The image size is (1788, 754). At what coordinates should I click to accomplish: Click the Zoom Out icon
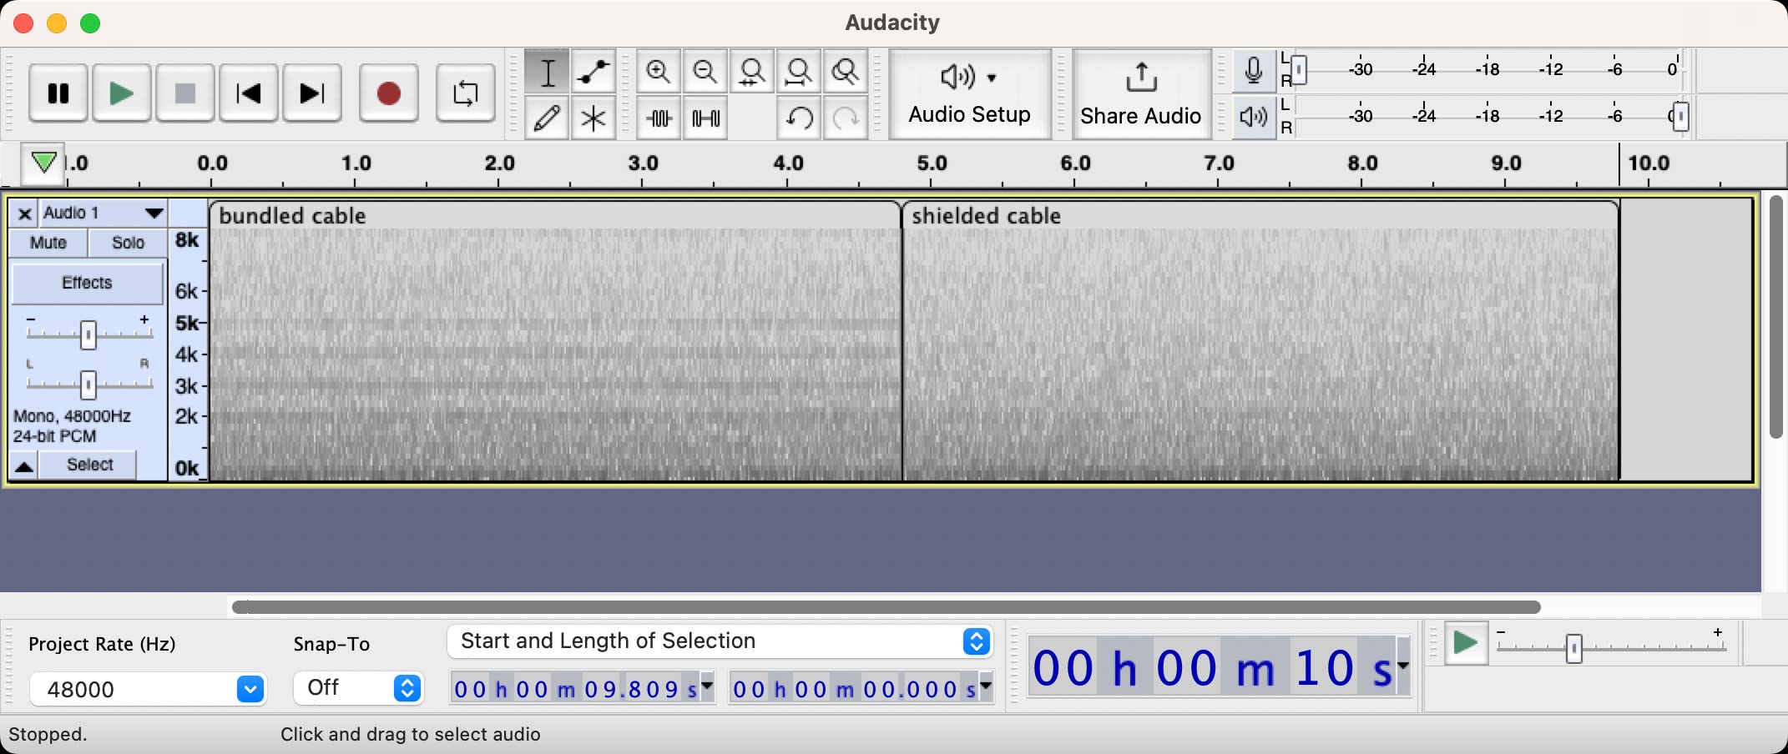[705, 73]
